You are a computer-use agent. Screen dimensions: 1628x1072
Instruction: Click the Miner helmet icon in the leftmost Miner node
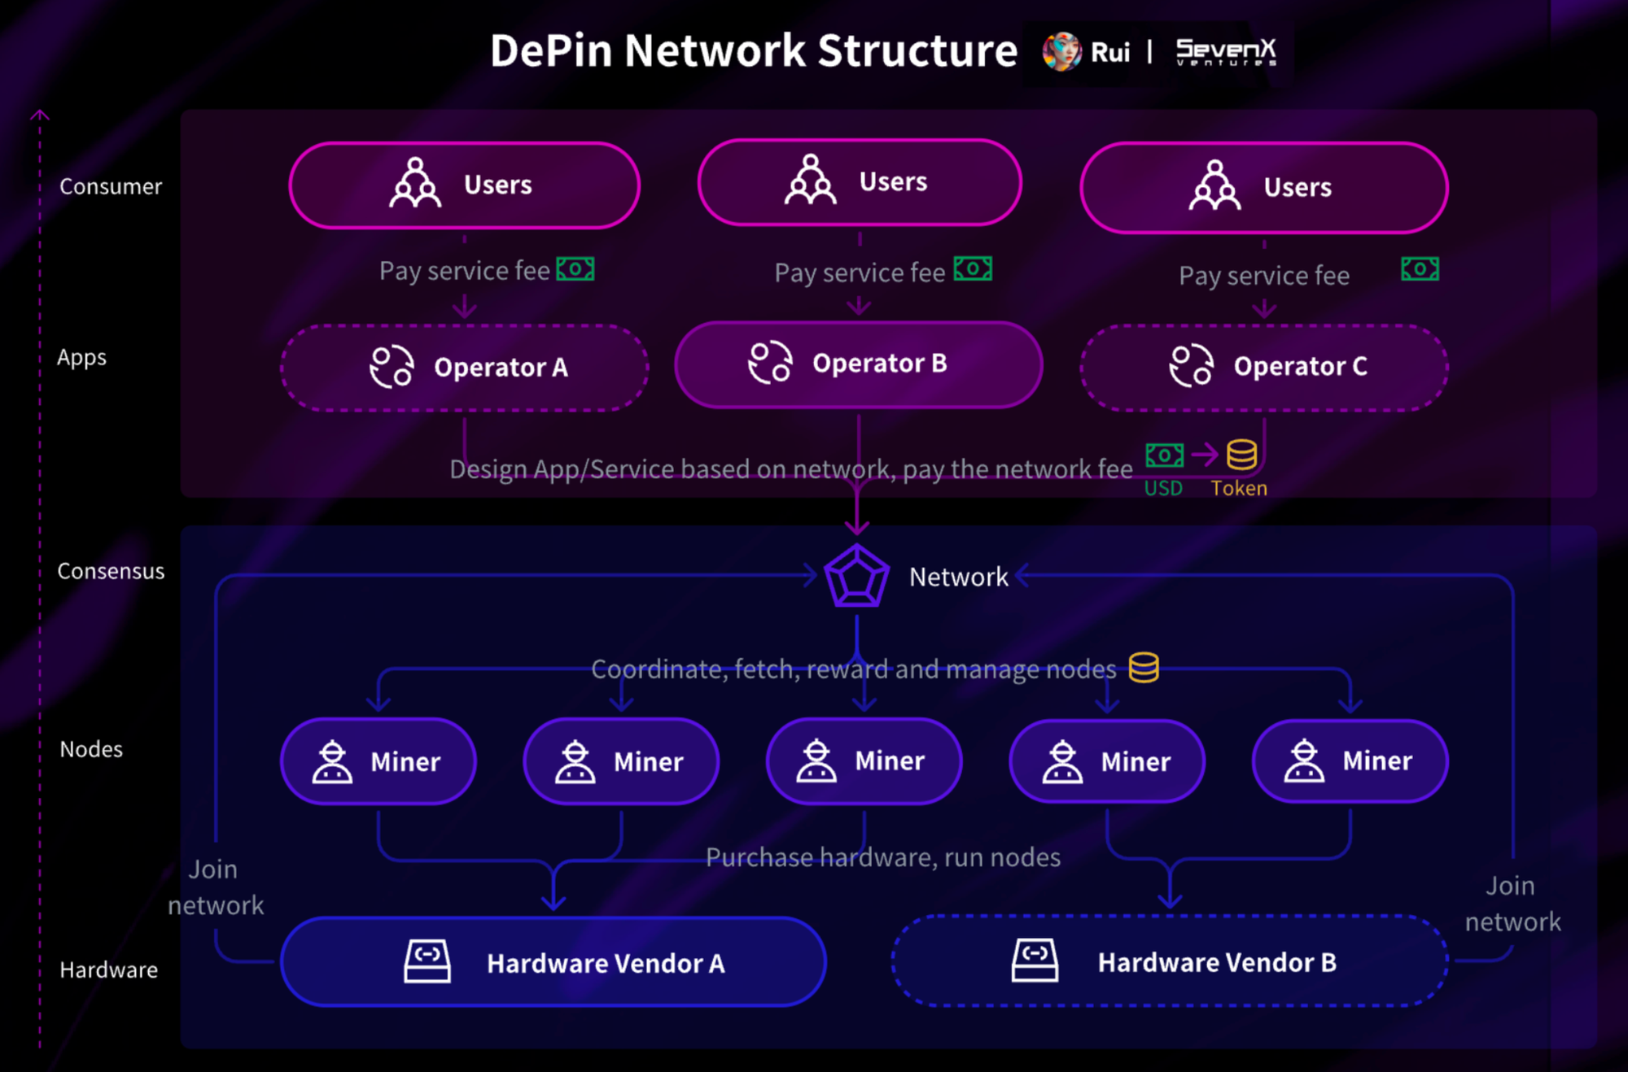click(x=334, y=761)
